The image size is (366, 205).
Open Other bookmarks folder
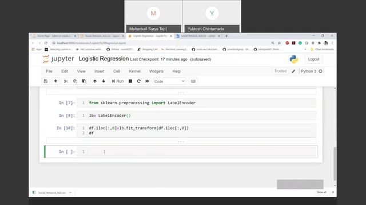tap(322, 50)
